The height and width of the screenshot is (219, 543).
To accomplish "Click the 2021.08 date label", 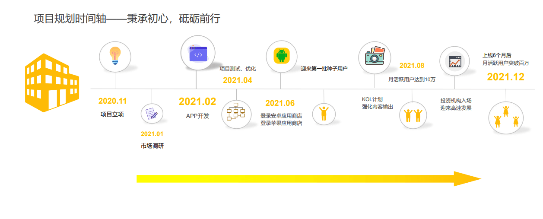I will click(412, 66).
